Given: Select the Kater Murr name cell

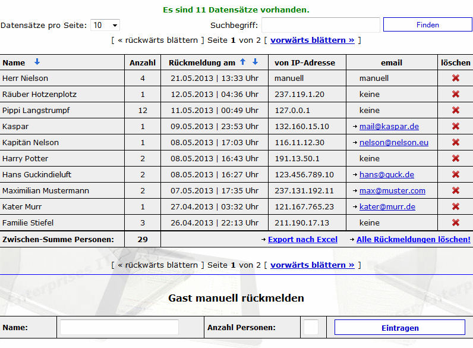Looking at the screenshot, I should click(x=62, y=206).
